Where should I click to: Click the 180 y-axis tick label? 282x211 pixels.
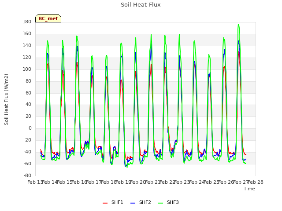[27, 22]
